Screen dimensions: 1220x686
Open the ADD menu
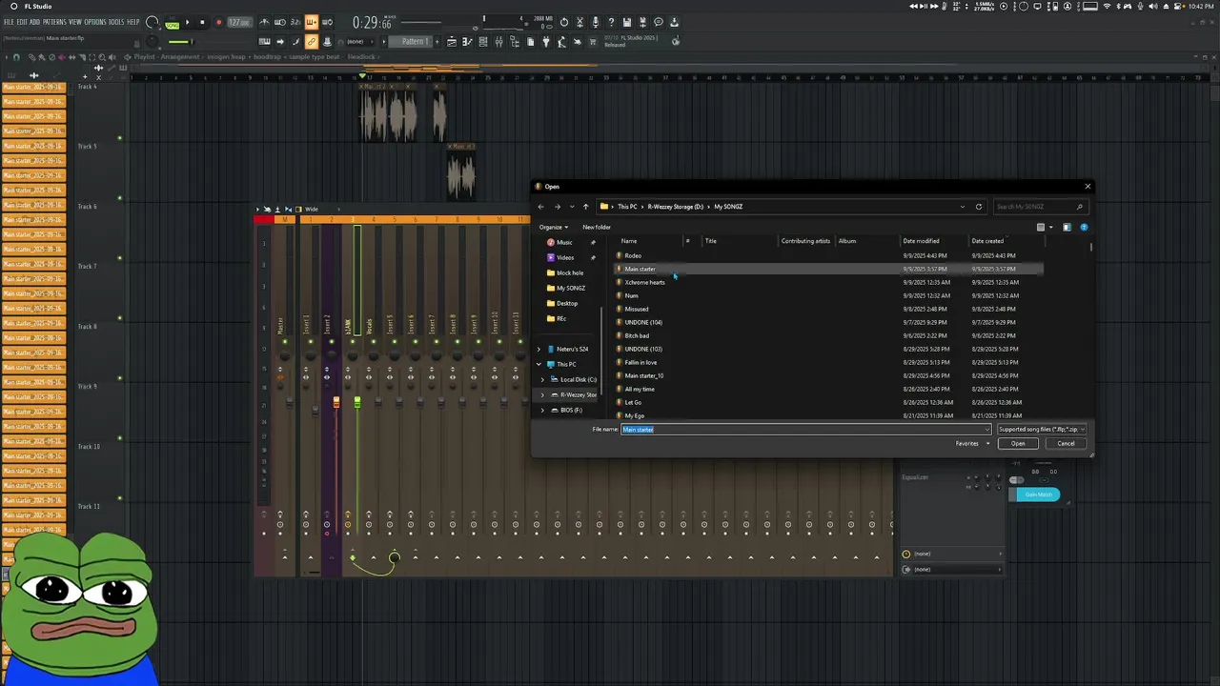34,22
